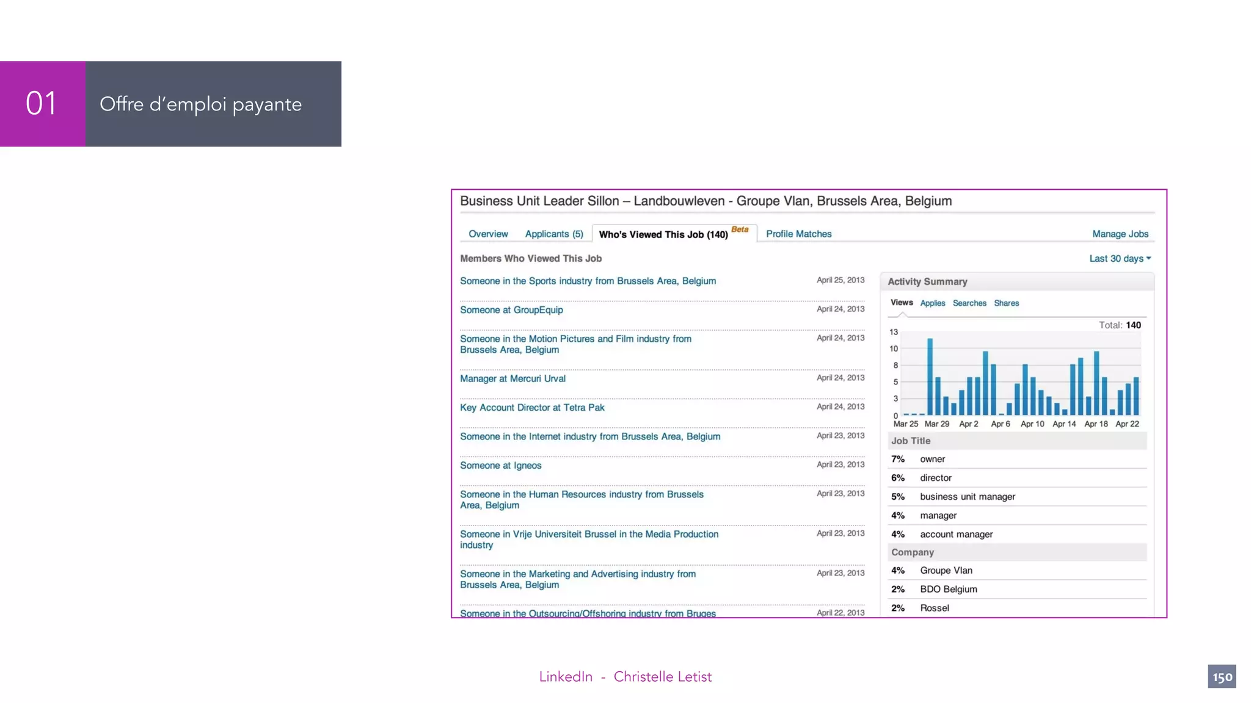Open Internet industry Brussels viewer link
This screenshot has height=703, width=1251.
(590, 437)
